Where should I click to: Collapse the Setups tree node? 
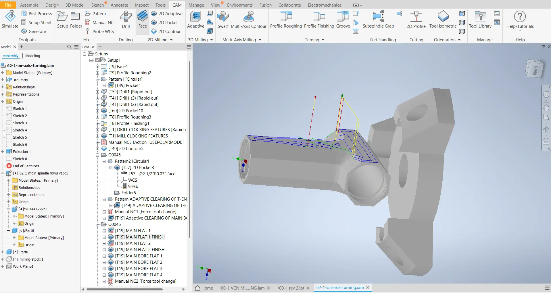(x=85, y=54)
